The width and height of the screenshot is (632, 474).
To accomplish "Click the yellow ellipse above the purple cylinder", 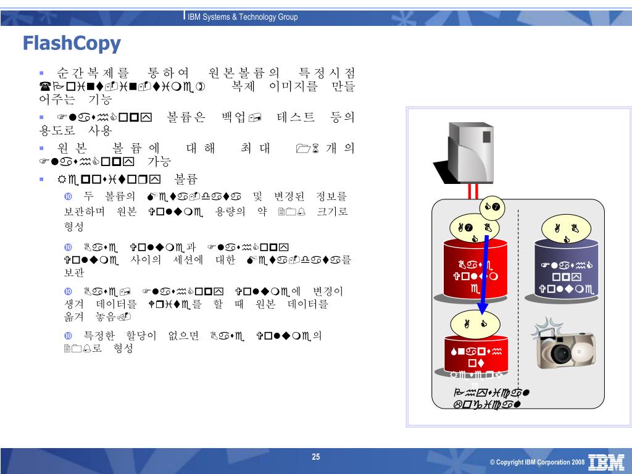I will (x=566, y=230).
